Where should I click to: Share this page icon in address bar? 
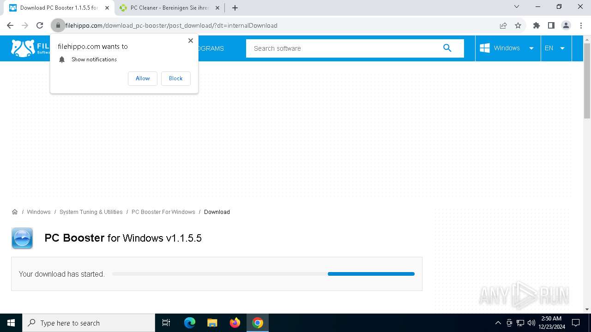pyautogui.click(x=503, y=25)
